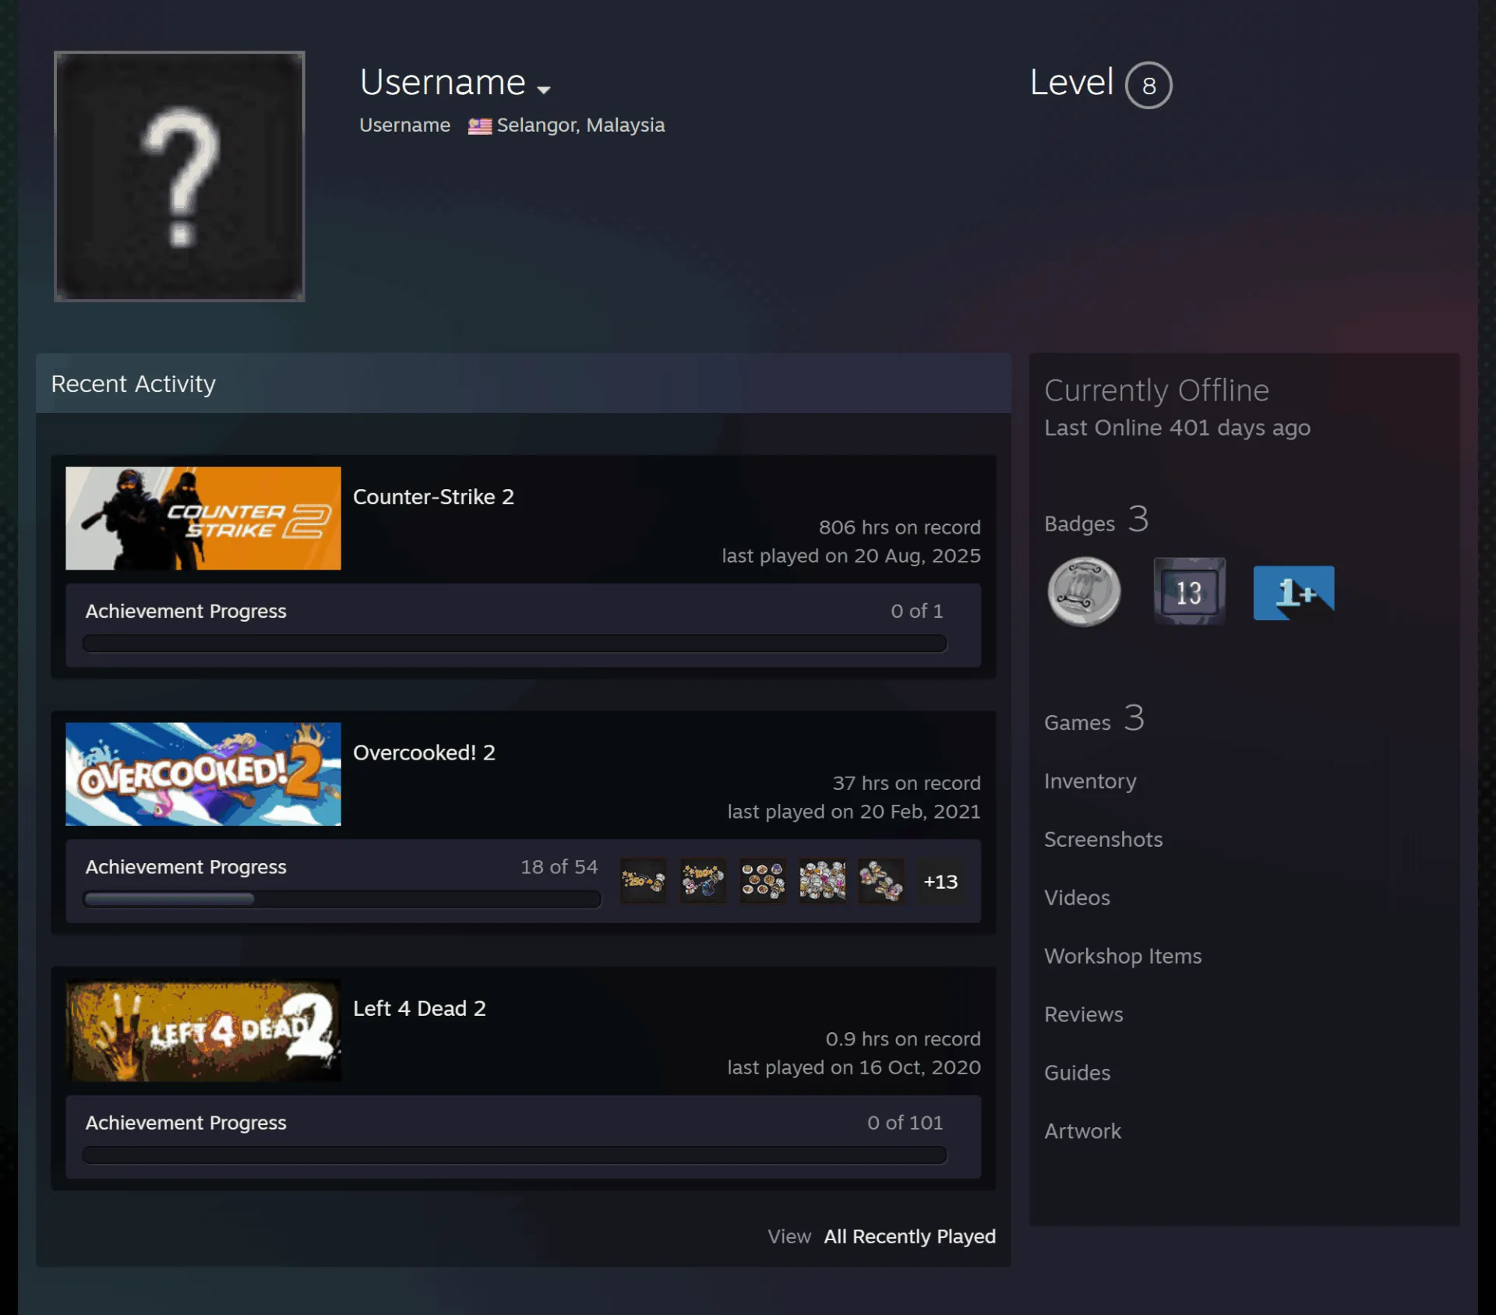Open the Games count link
The image size is (1496, 1315).
pos(1094,718)
